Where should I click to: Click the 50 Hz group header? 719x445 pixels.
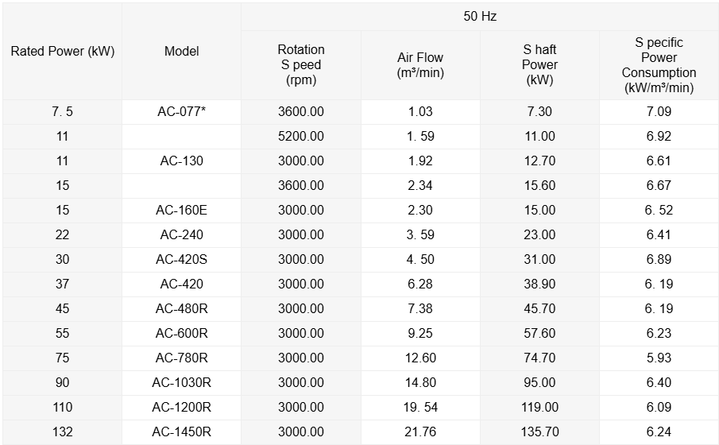(x=480, y=17)
